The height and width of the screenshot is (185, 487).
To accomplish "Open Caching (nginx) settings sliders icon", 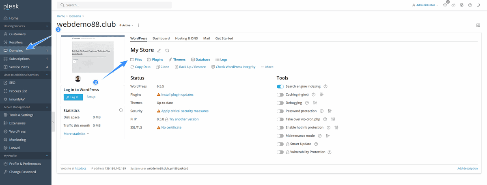I will pos(321,95).
